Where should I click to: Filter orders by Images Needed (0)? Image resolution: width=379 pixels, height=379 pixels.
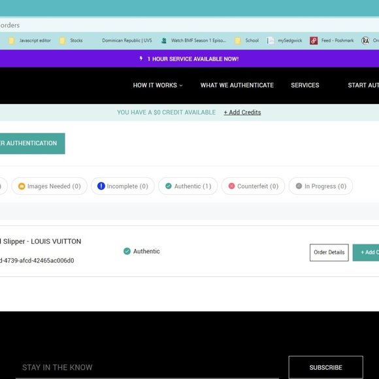click(x=49, y=186)
